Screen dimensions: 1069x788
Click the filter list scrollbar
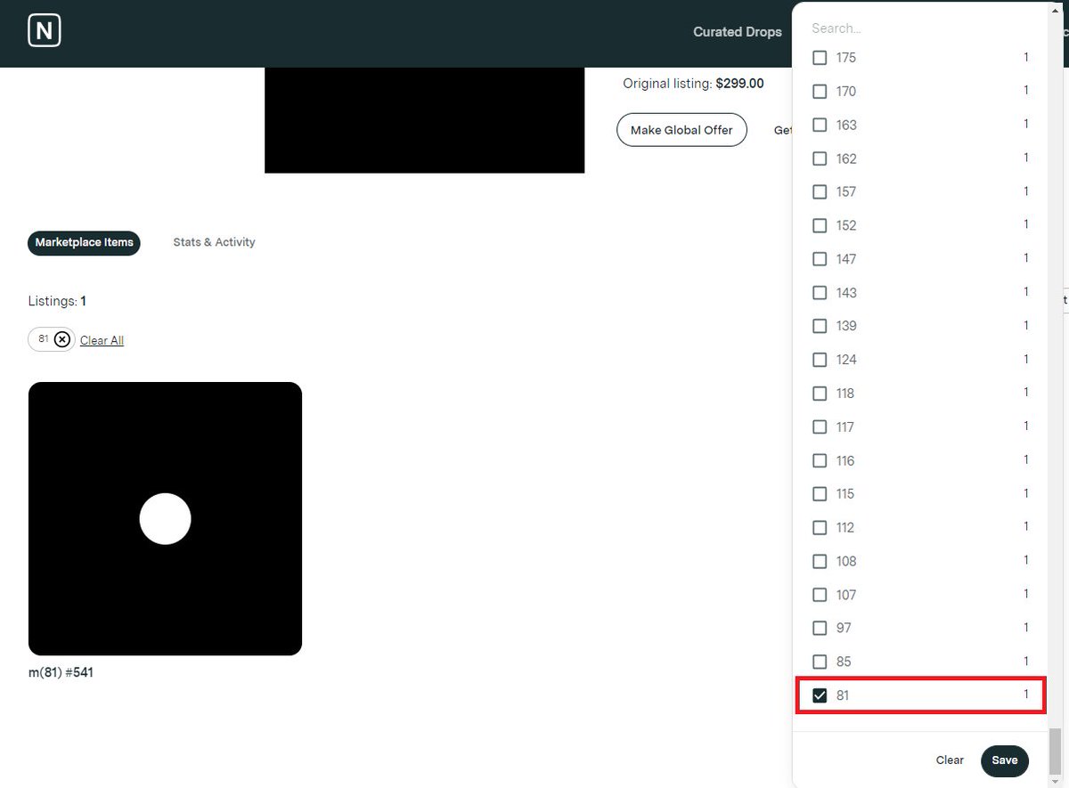pyautogui.click(x=1055, y=752)
